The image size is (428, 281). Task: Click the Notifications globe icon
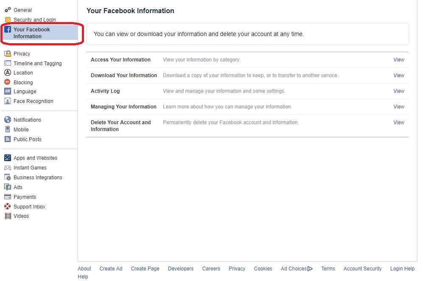[x=8, y=120]
